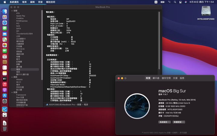Select NVMExpress in the sidebar
The height and width of the screenshot is (136, 217).
tap(22, 21)
